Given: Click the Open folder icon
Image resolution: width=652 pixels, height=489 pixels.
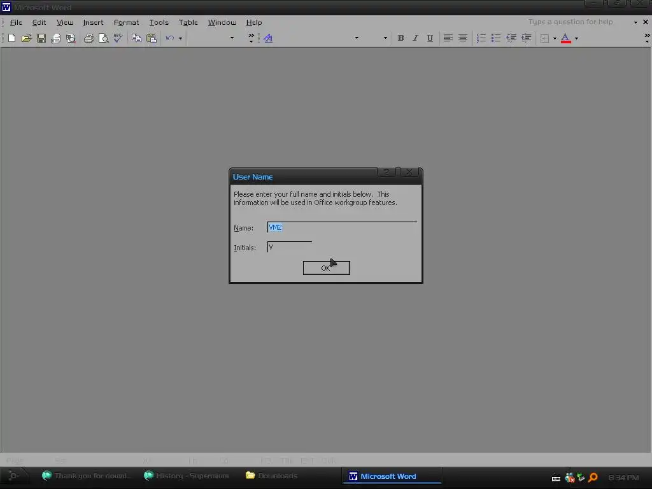Looking at the screenshot, I should point(26,38).
